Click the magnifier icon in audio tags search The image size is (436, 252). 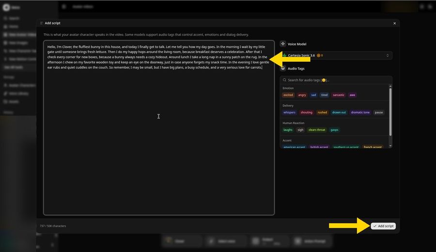click(284, 80)
